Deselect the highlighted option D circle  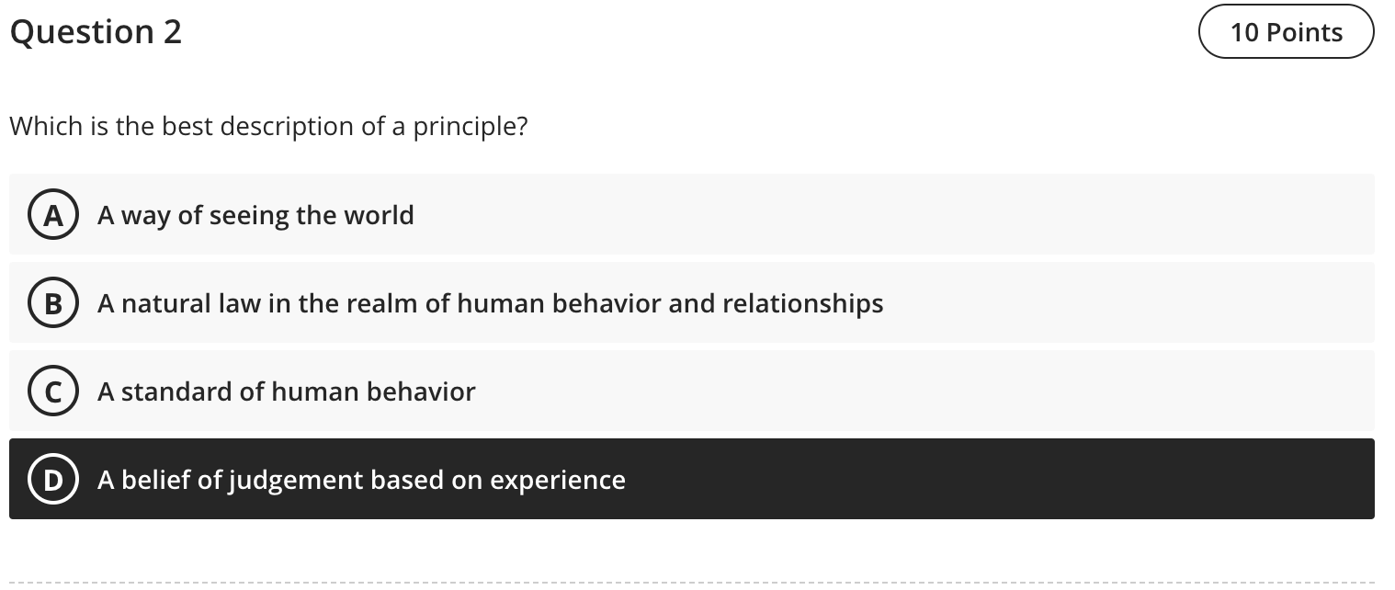coord(53,479)
